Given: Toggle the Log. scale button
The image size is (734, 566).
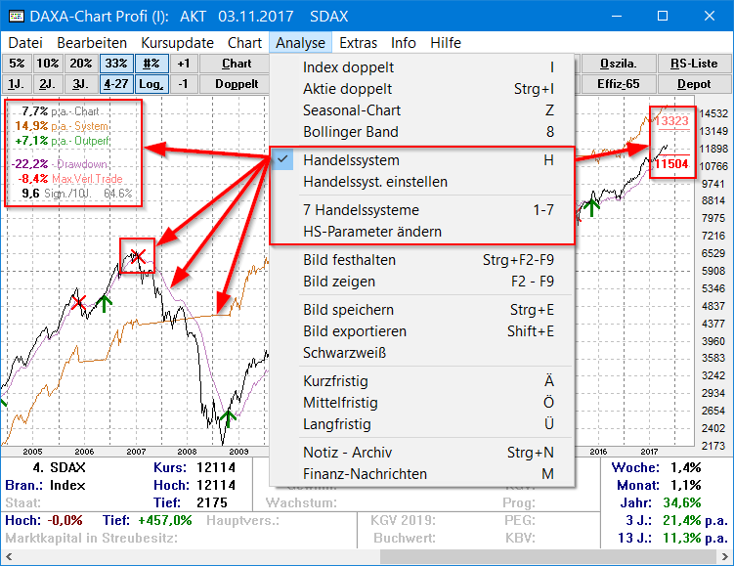Looking at the screenshot, I should click(x=151, y=84).
